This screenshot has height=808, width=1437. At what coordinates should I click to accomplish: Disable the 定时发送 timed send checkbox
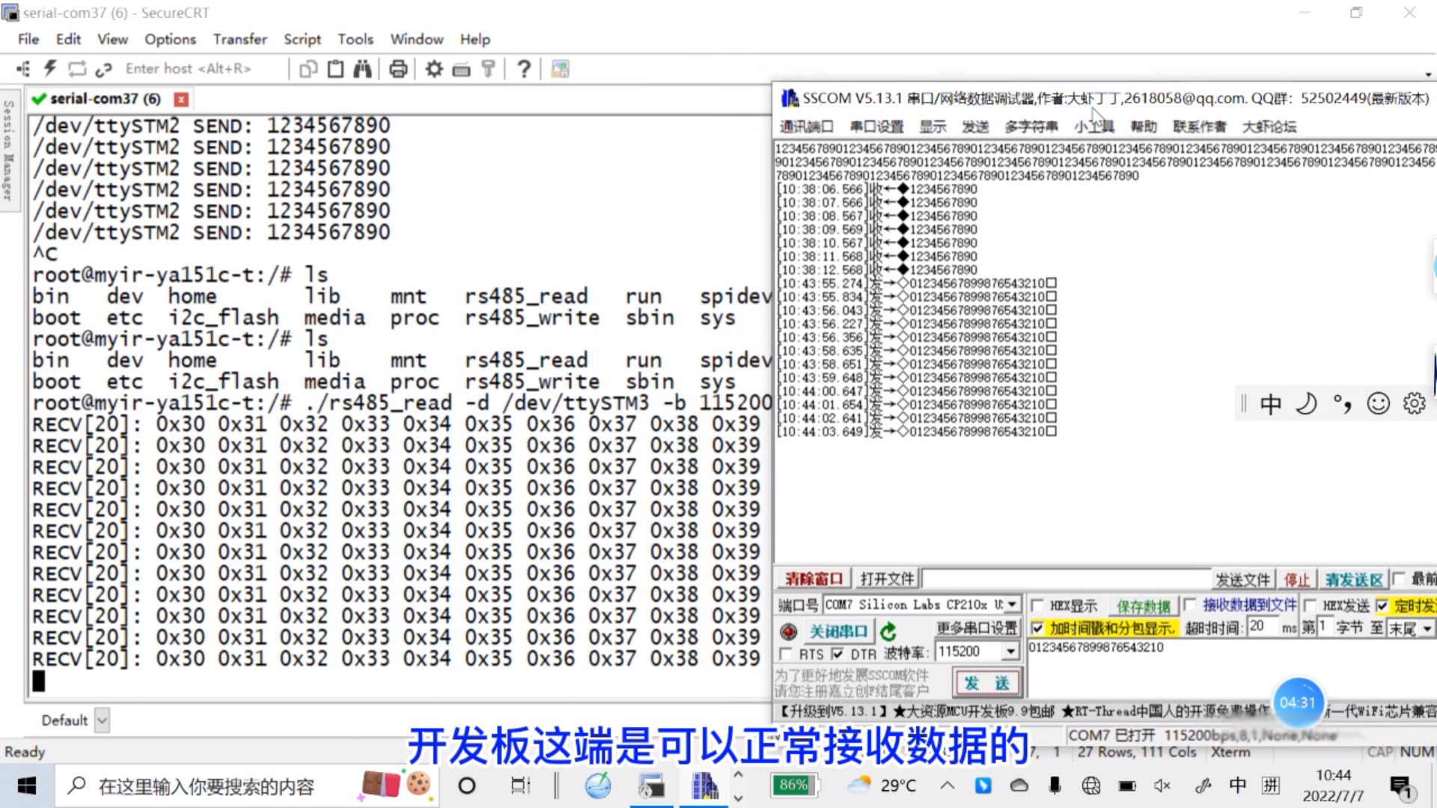[x=1382, y=605]
